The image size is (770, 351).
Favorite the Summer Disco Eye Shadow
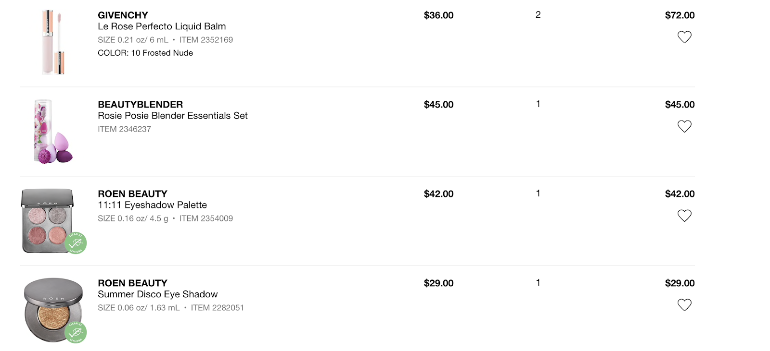pos(684,305)
